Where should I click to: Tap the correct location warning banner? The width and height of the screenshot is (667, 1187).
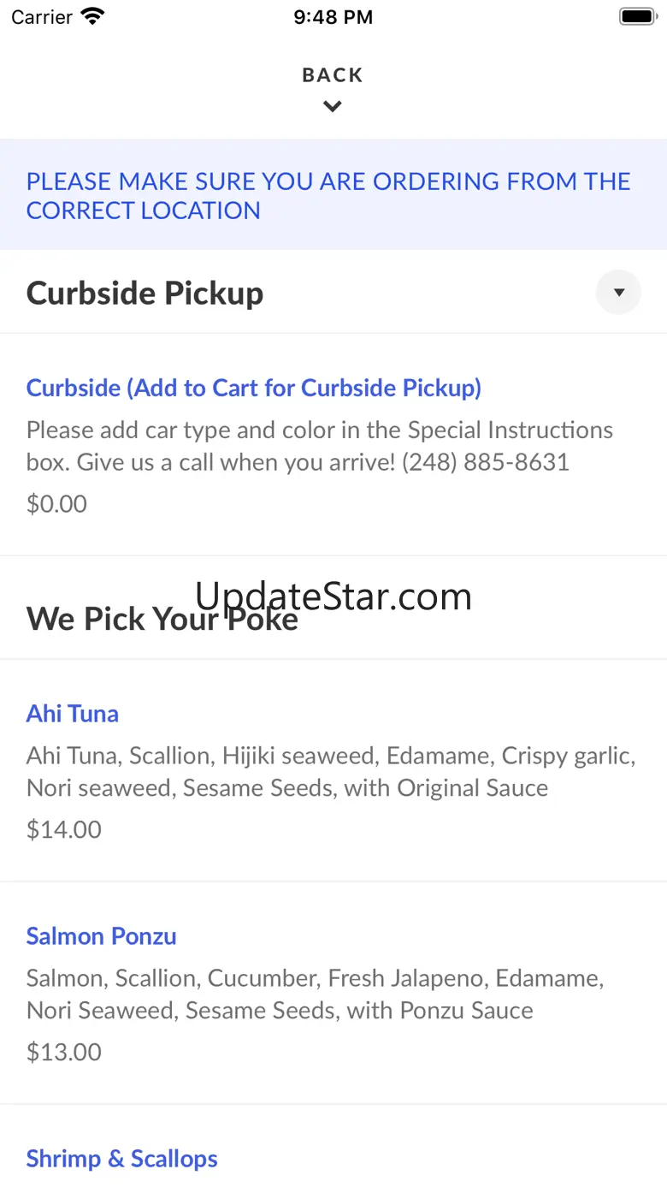pyautogui.click(x=328, y=196)
